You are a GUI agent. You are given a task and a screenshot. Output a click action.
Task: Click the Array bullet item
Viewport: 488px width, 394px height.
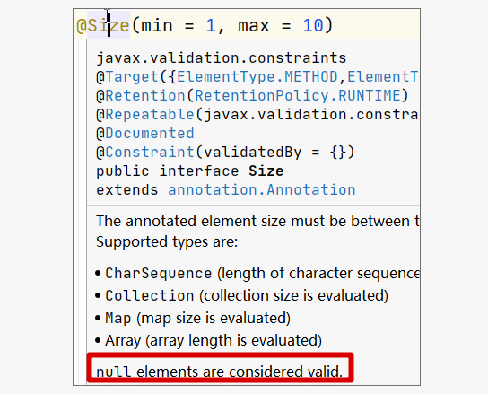pos(208,340)
